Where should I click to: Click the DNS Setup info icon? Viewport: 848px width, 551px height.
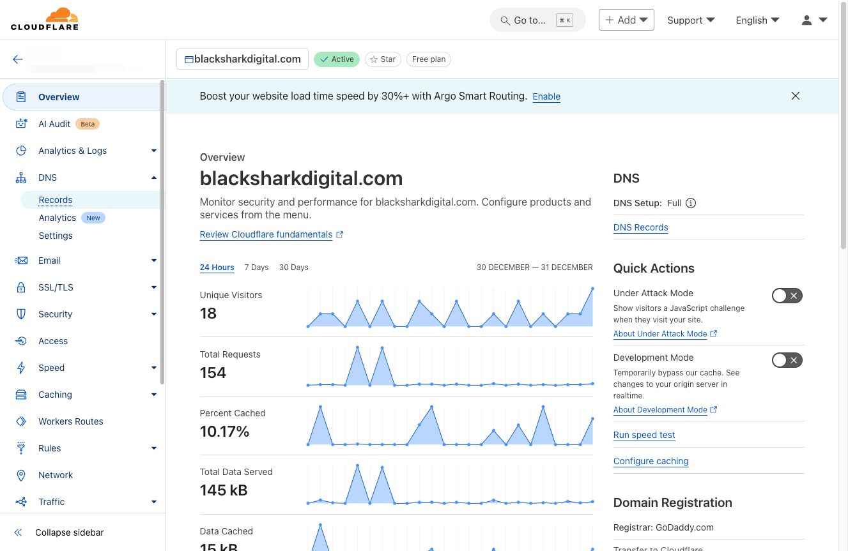(691, 203)
